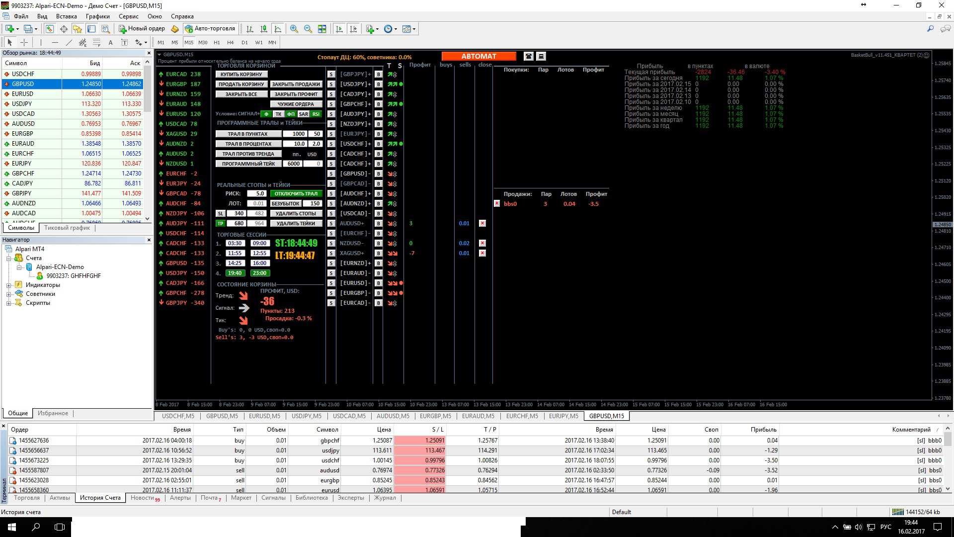The height and width of the screenshot is (537, 954).
Task: Select the crosshair cursor tool
Action: point(24,42)
